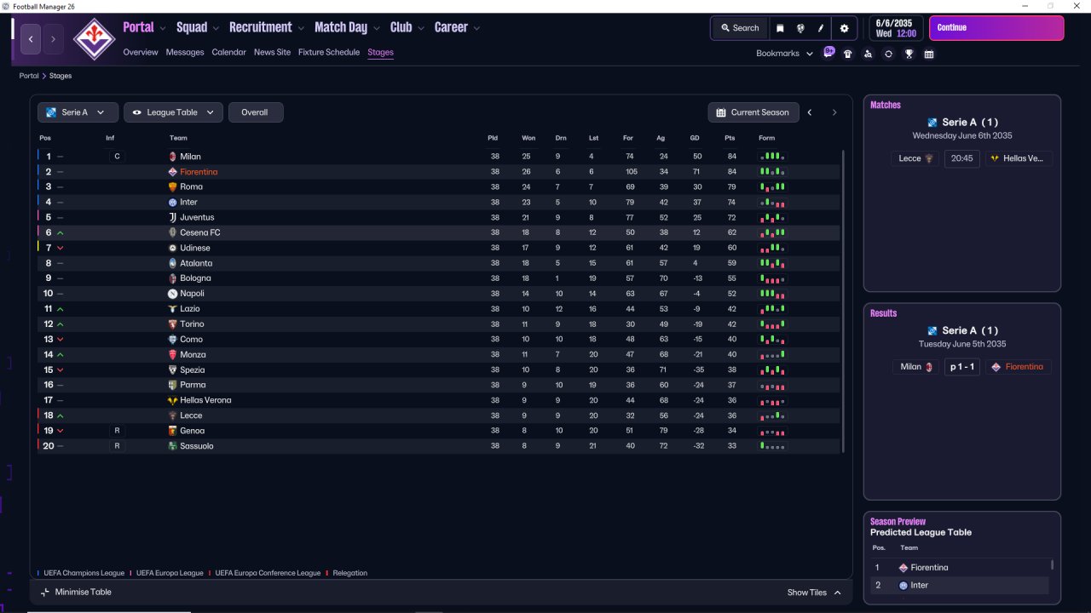Image resolution: width=1091 pixels, height=613 pixels.
Task: Go to previous season with left chevron
Action: tap(810, 112)
